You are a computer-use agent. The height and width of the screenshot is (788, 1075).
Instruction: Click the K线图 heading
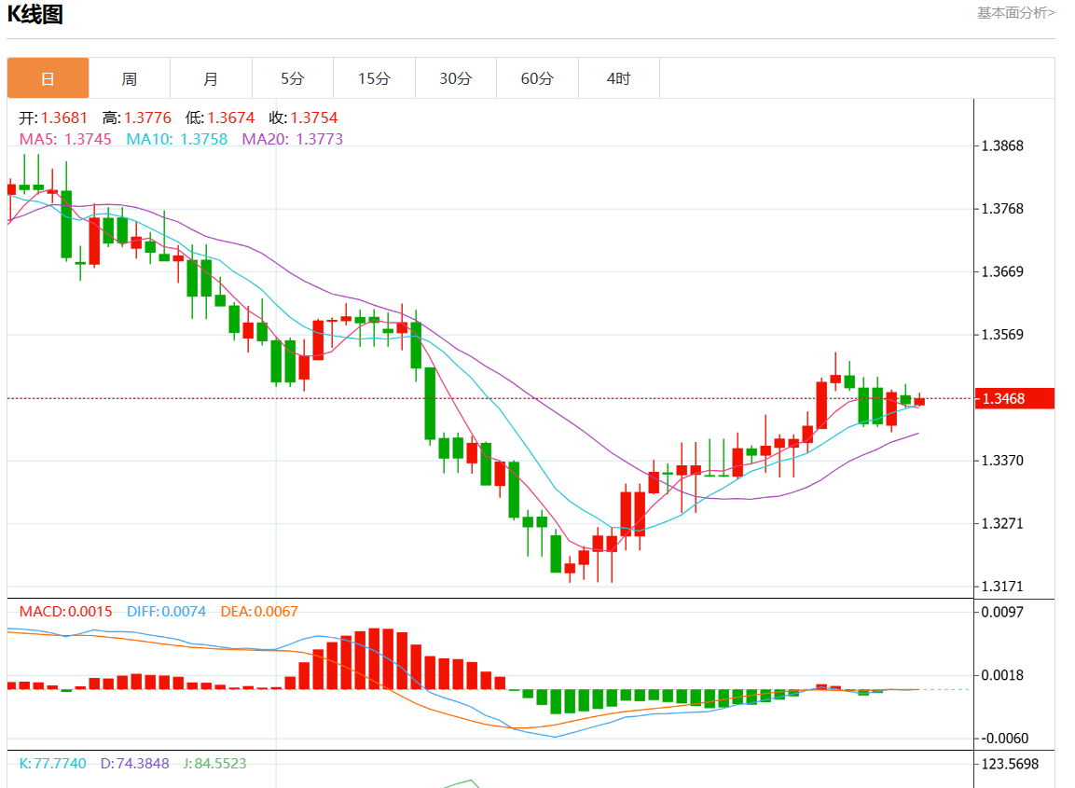click(x=35, y=14)
